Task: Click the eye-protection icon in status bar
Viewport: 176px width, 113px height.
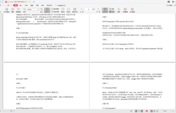Action: 131,111
